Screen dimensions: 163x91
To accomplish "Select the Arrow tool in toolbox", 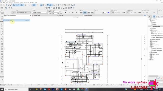I will [2, 16].
